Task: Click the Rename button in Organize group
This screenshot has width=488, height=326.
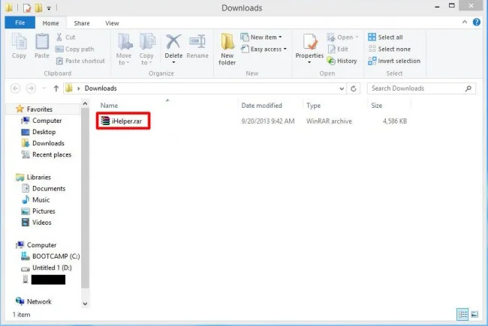Action: [x=197, y=46]
